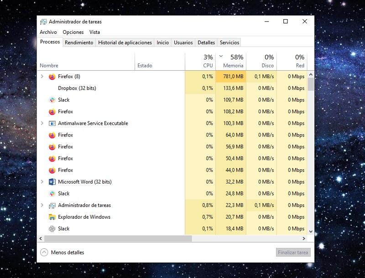Image resolution: width=365 pixels, height=278 pixels.
Task: Click the Antimalware Service Executable icon
Action: point(52,123)
